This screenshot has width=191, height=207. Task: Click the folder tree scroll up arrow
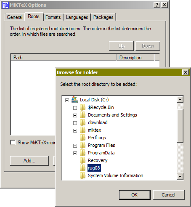click(x=180, y=99)
